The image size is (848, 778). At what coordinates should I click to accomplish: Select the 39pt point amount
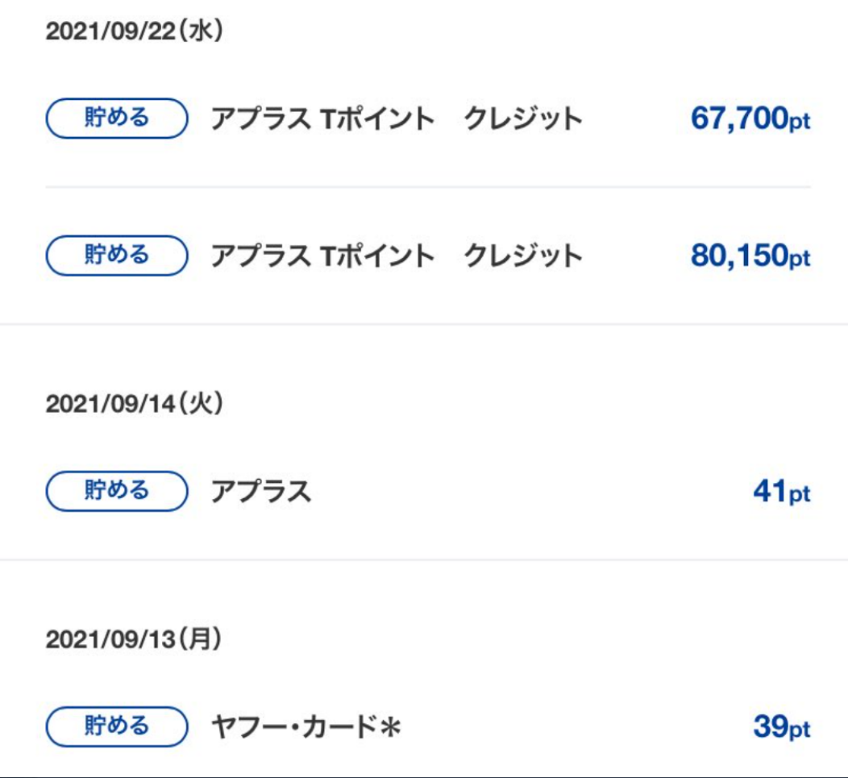[781, 728]
